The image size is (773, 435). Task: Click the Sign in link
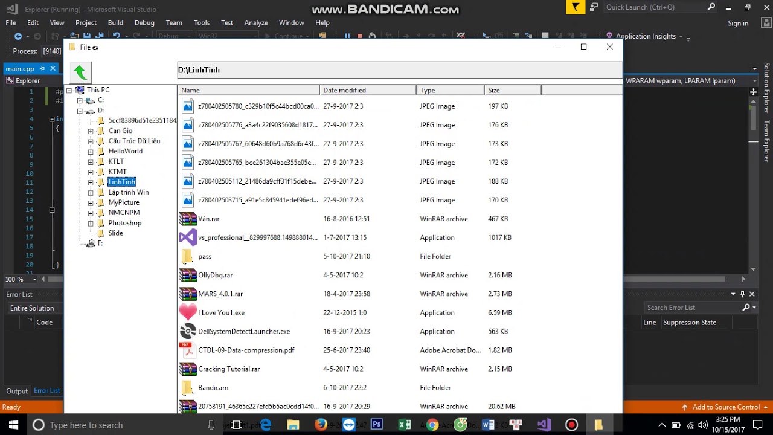(738, 23)
